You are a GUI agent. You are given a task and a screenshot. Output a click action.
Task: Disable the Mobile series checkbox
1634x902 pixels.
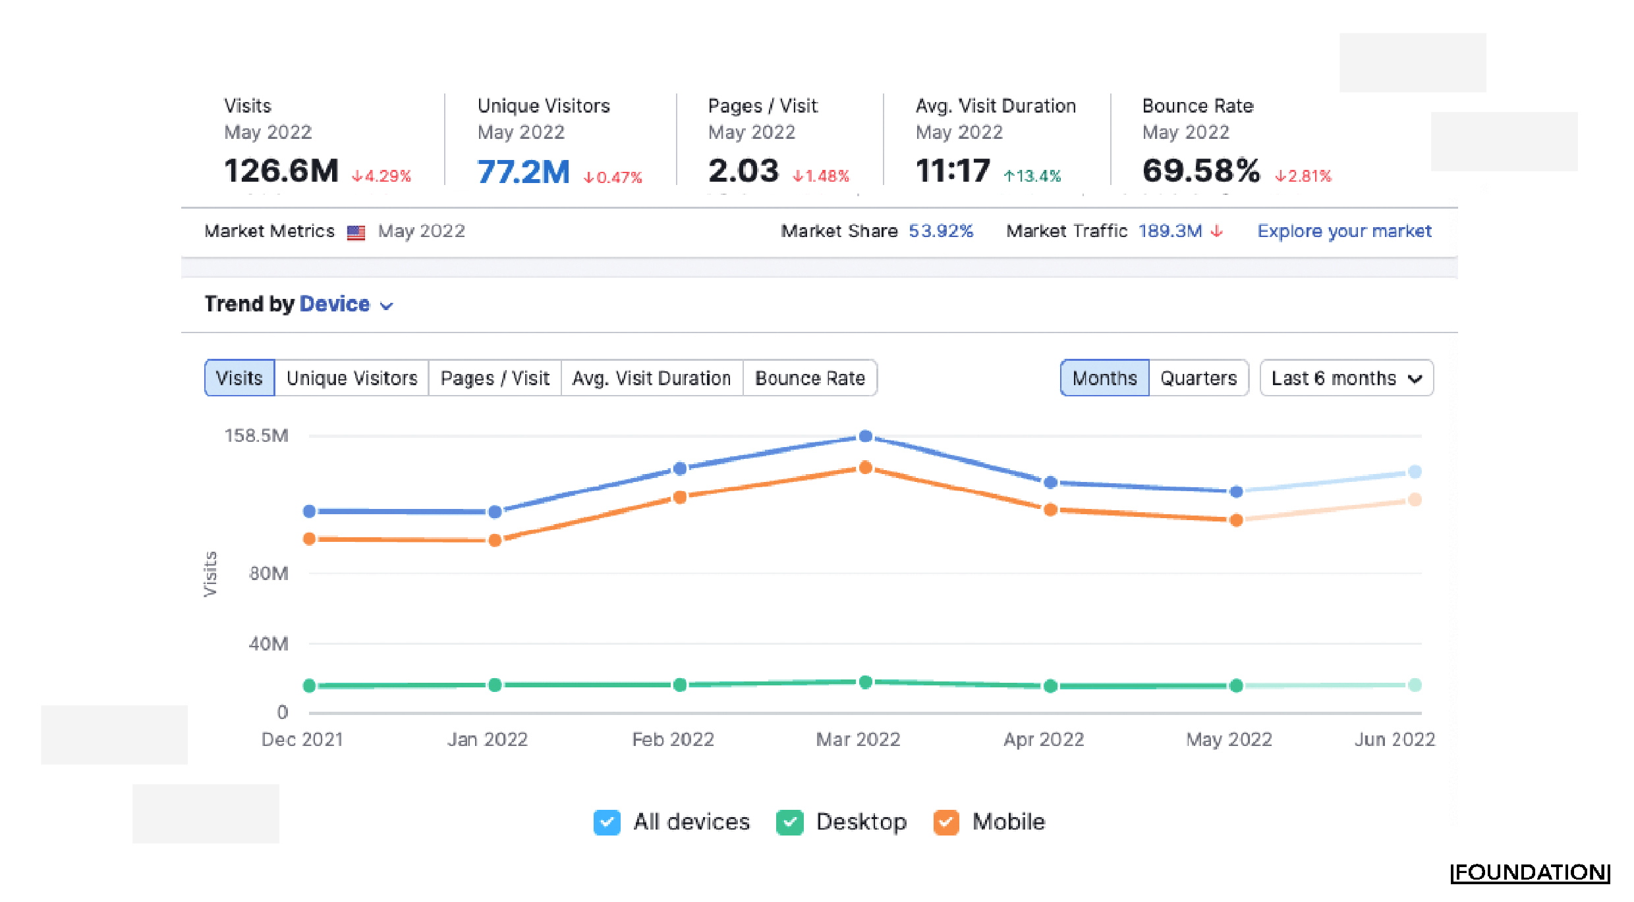946,822
